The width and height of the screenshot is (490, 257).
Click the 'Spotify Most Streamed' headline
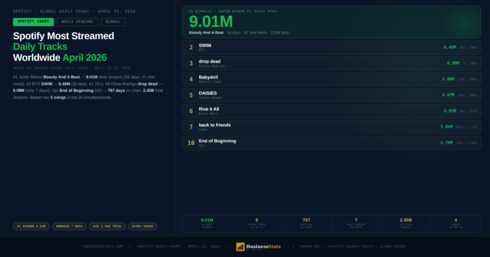(x=63, y=36)
